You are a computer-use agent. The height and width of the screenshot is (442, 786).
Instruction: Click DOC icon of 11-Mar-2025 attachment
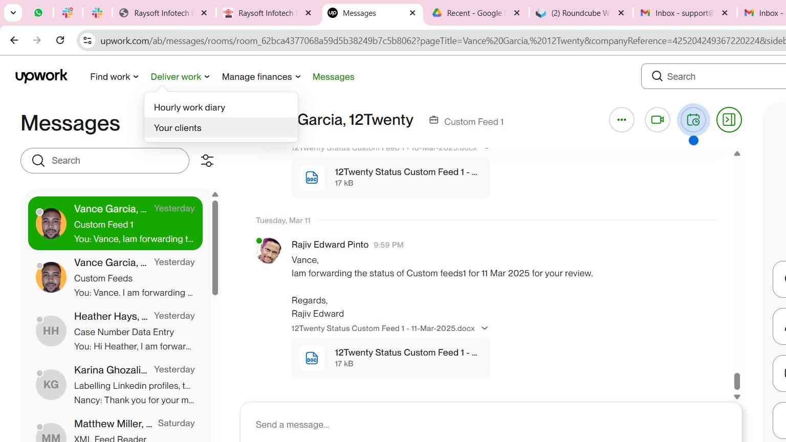(312, 358)
